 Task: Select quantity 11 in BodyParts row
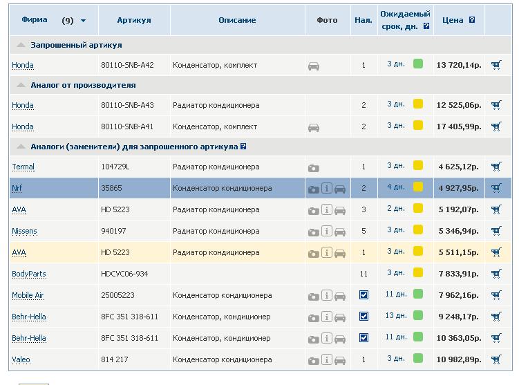(364, 274)
